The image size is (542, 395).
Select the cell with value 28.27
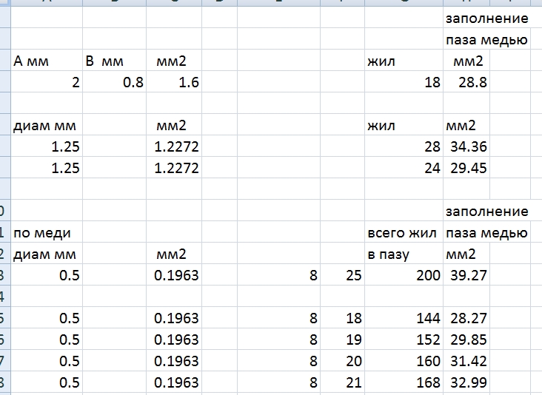click(466, 319)
